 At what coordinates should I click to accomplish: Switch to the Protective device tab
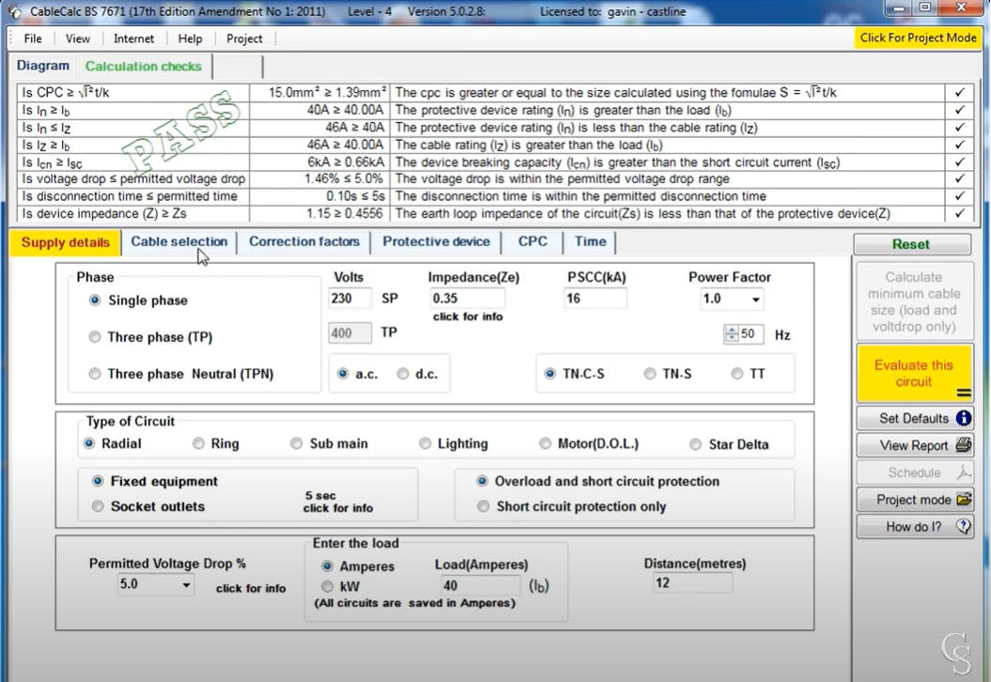coord(435,241)
